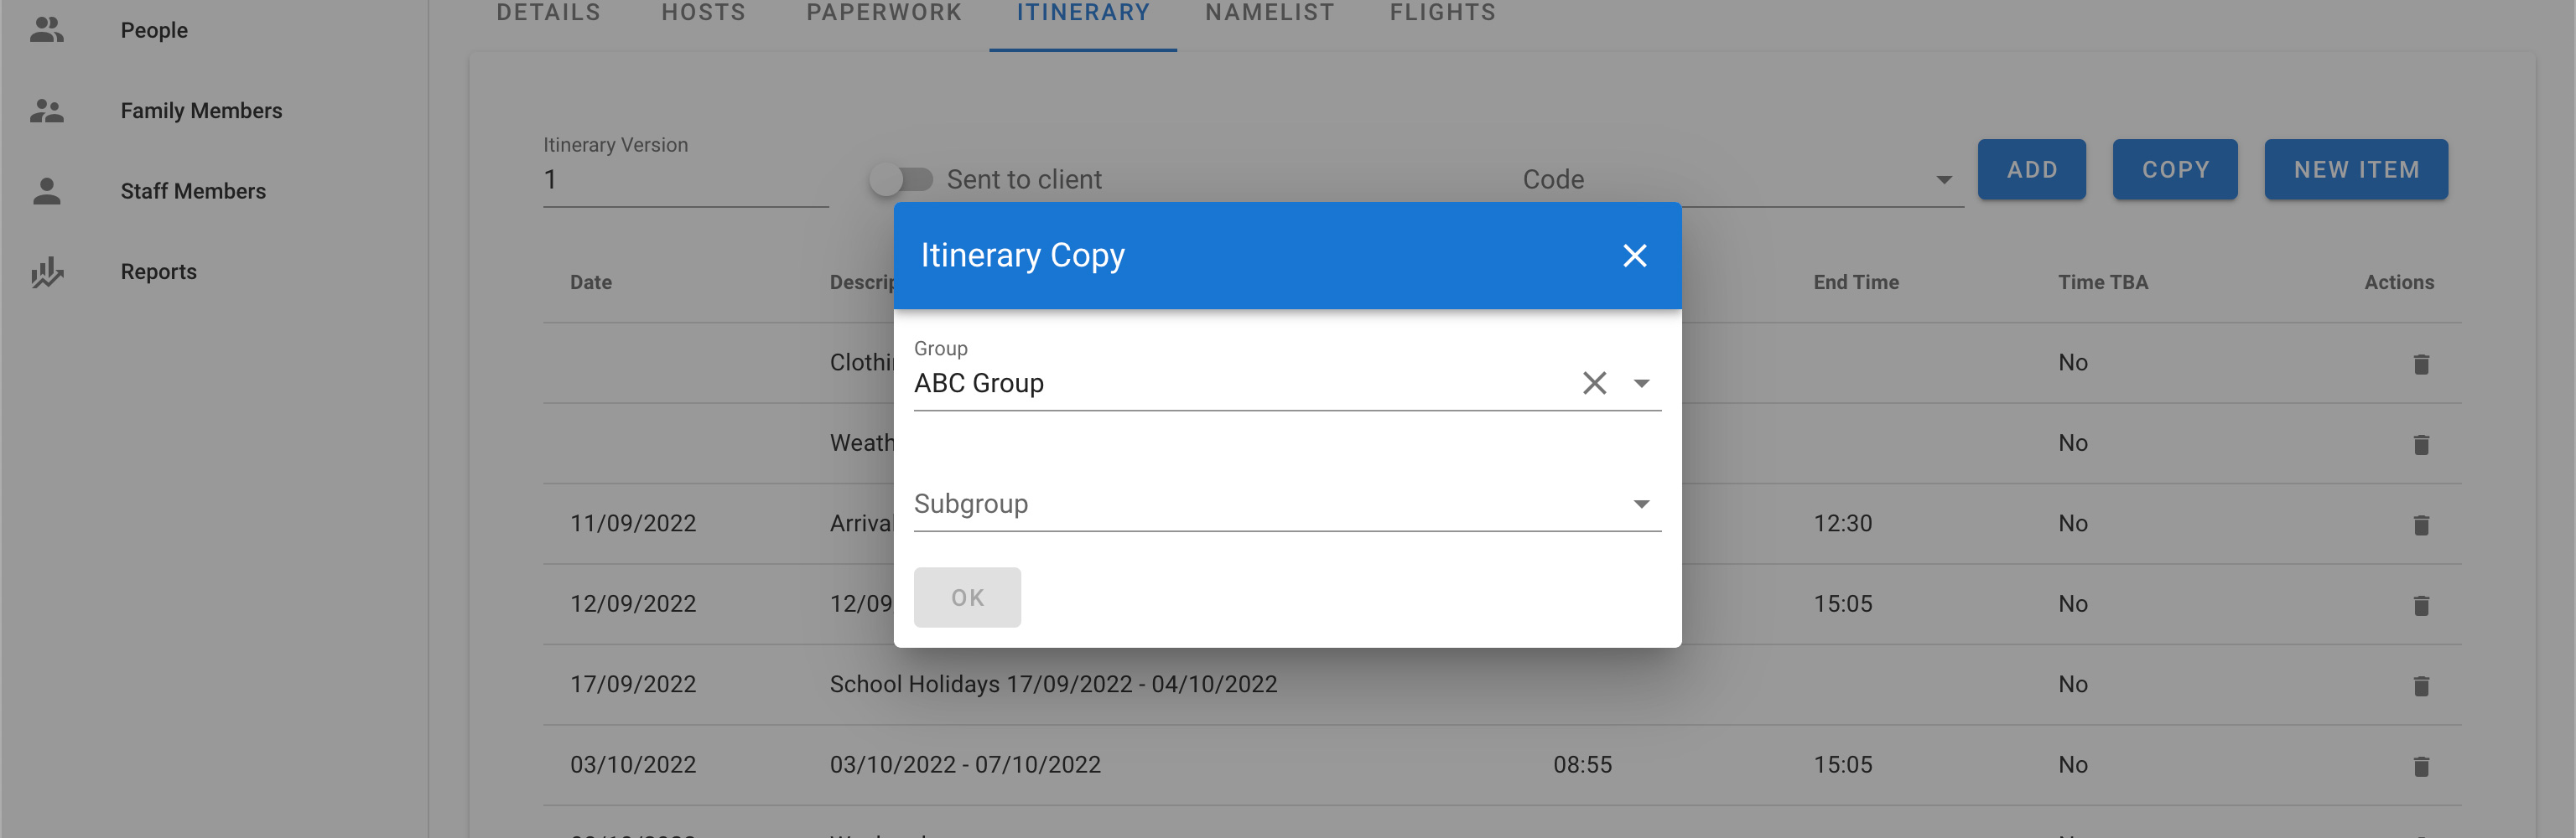The image size is (2576, 838).
Task: Close the Itinerary Copy dialog
Action: pos(1634,256)
